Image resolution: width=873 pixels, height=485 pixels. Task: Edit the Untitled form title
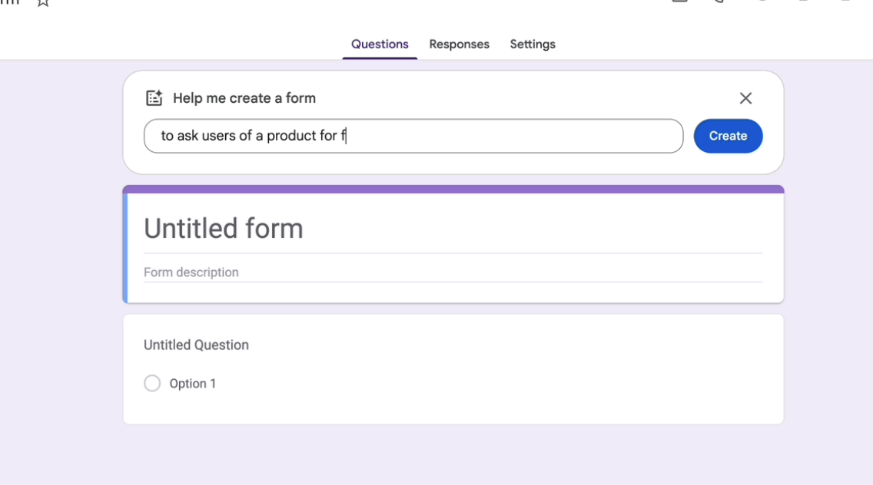[x=224, y=229]
